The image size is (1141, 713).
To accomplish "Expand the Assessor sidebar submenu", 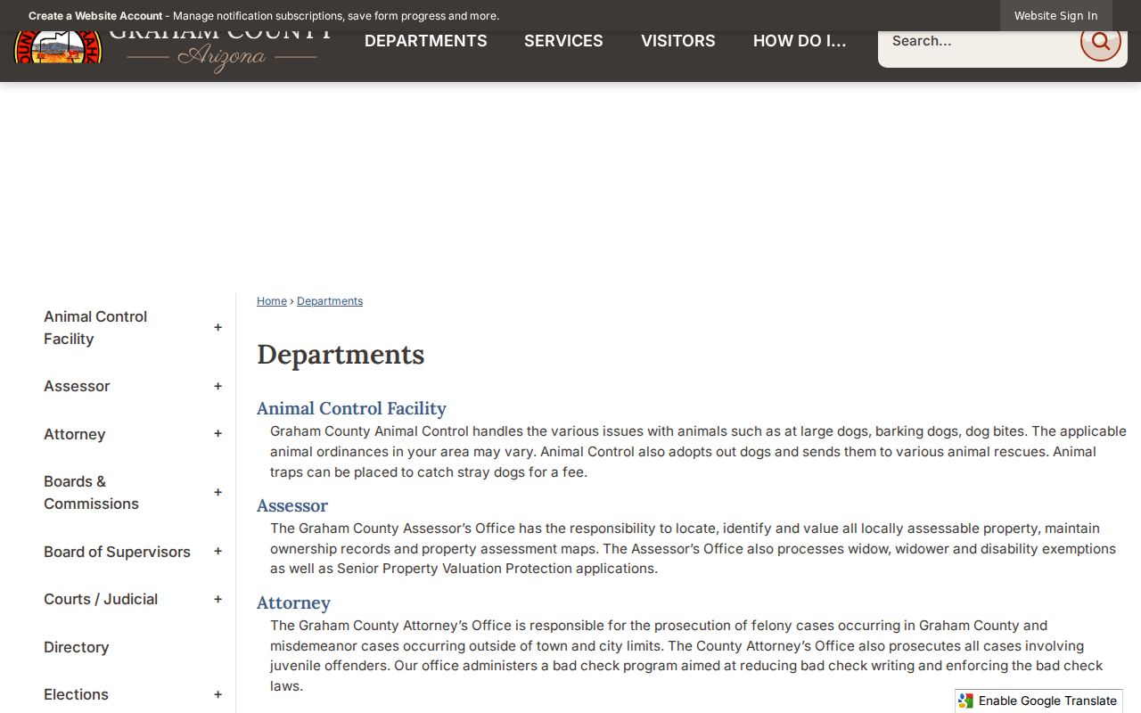I will [x=218, y=386].
